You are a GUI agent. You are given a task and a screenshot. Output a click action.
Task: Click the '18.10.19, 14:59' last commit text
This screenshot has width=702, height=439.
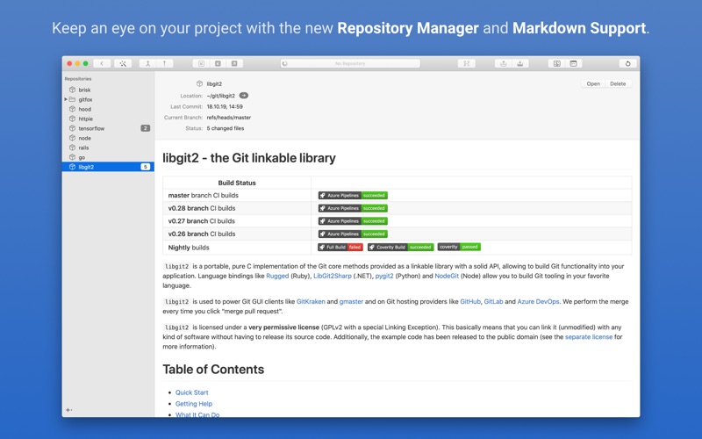[x=225, y=106]
